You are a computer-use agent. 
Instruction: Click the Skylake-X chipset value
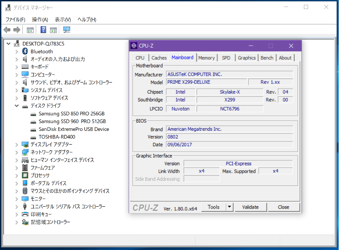click(230, 92)
